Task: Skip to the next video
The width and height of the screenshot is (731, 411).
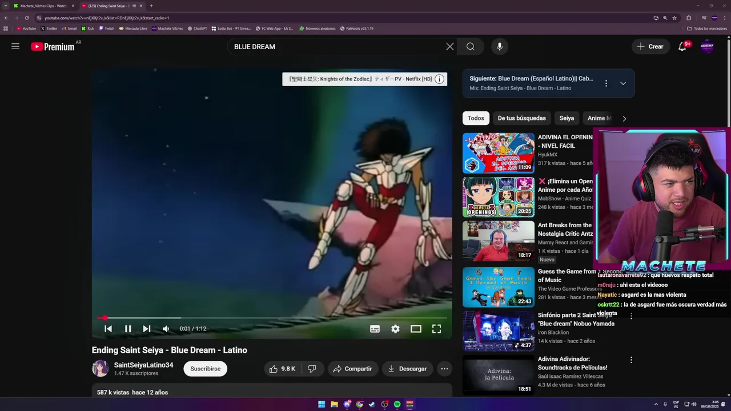Action: click(x=147, y=329)
